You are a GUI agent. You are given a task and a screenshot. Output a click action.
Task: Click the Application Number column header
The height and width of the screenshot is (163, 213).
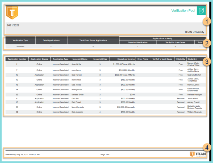(x=17, y=59)
